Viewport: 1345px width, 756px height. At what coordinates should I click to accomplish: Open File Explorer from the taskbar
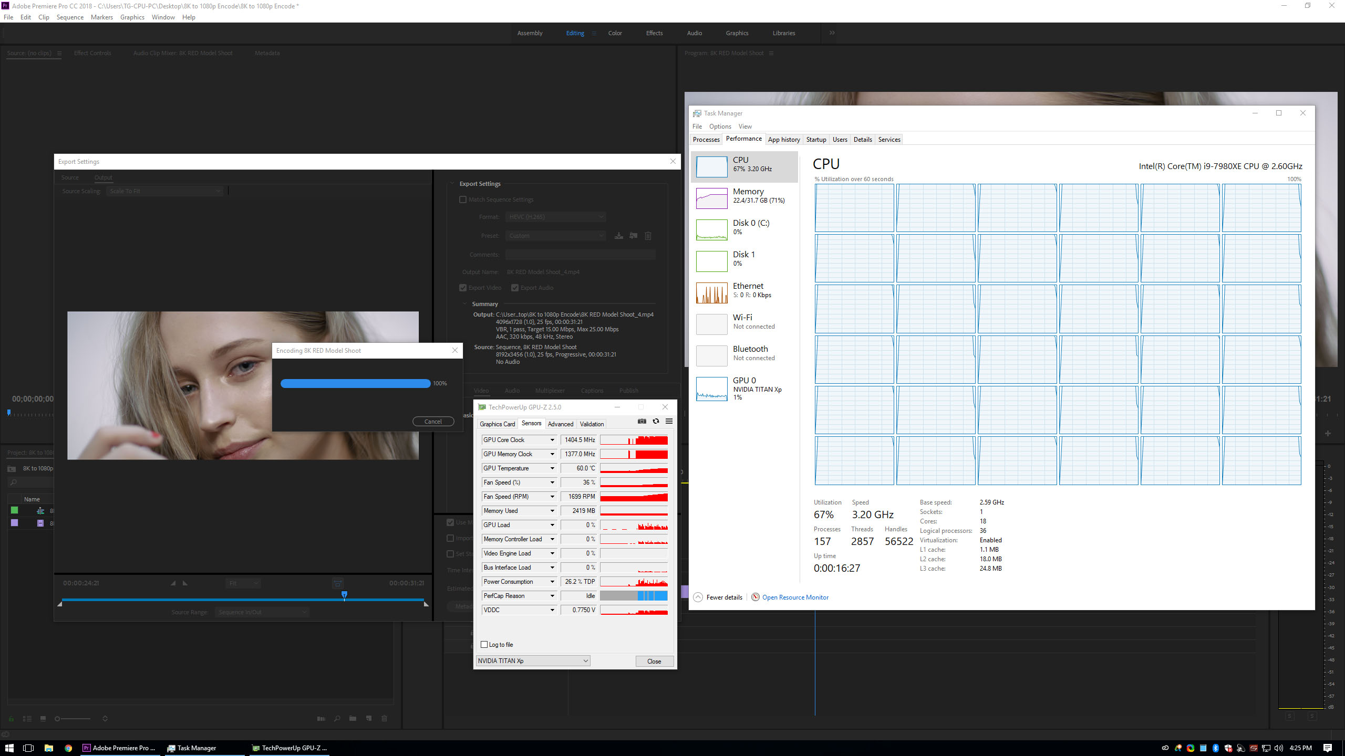[48, 748]
